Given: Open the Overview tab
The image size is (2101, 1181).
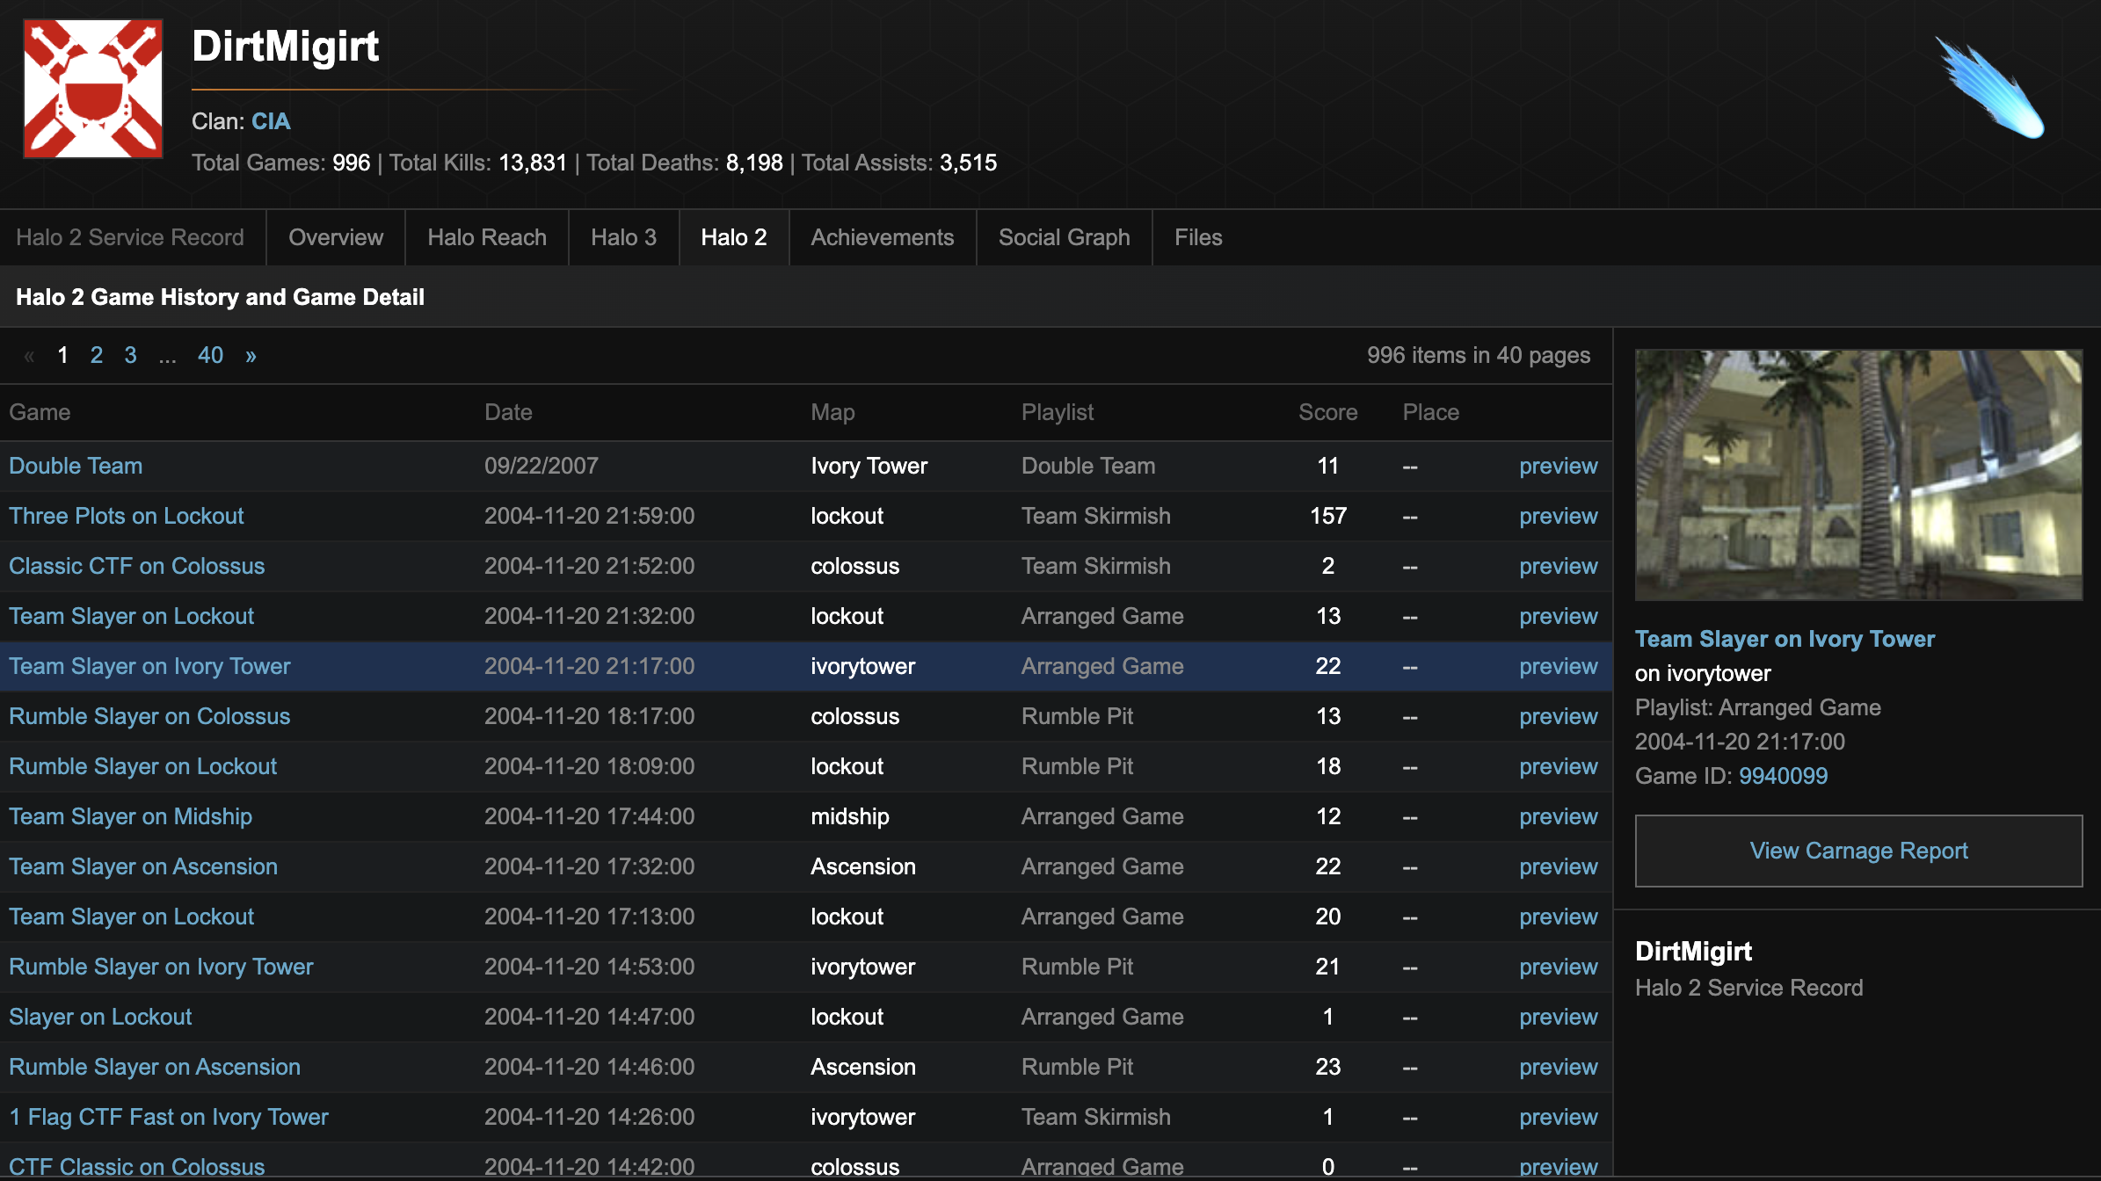Looking at the screenshot, I should [x=335, y=237].
